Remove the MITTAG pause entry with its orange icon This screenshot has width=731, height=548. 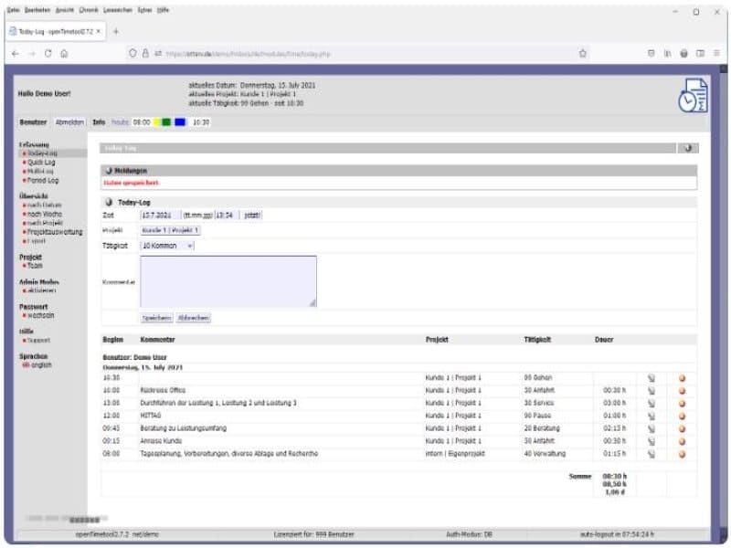pos(682,416)
